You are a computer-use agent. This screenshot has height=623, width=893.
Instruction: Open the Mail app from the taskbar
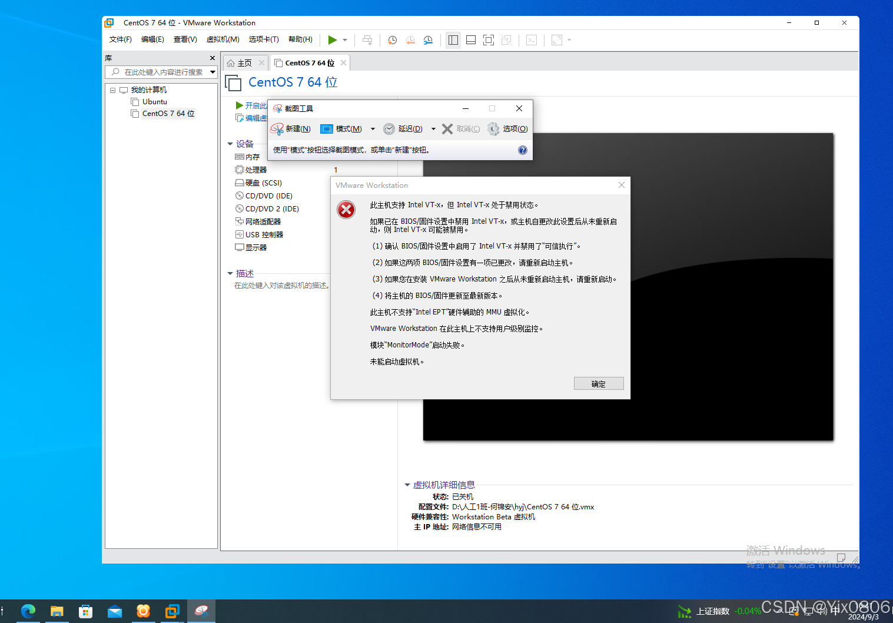pos(114,611)
